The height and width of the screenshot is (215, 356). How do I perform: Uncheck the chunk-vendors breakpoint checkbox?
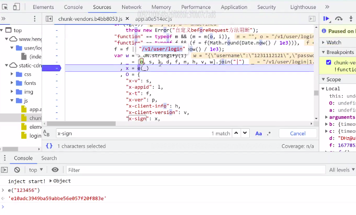[x=329, y=62]
